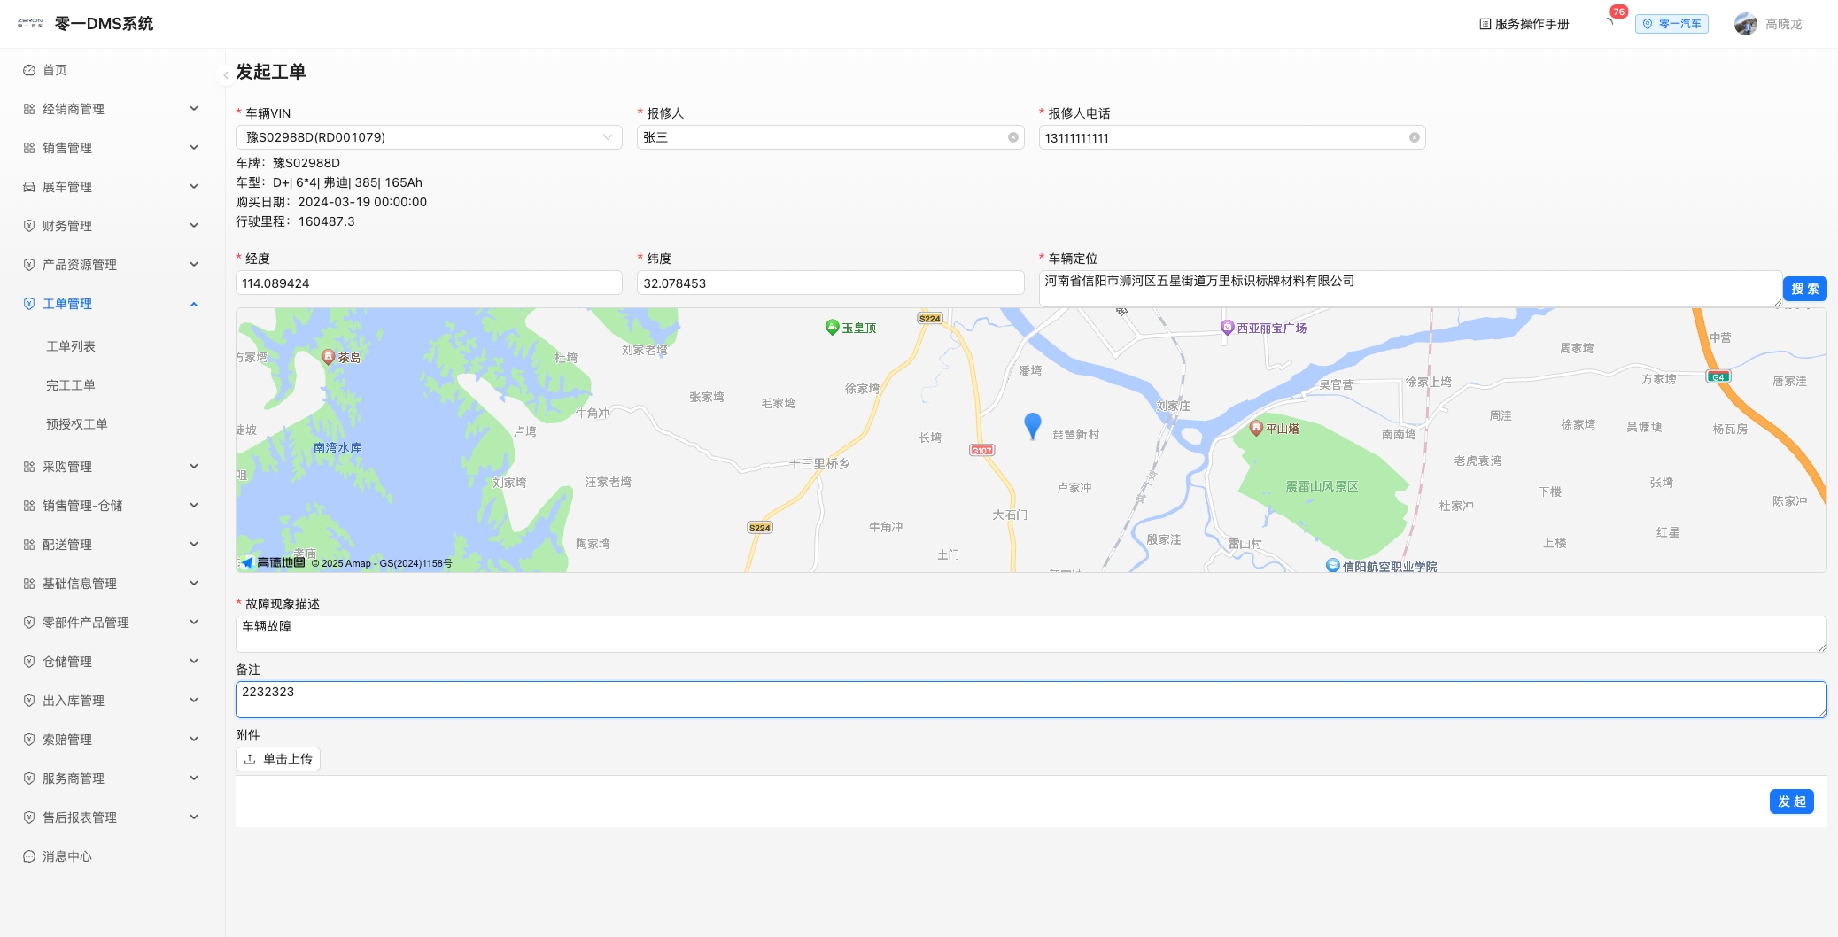Expand the 展车管理 menu chevron
Screen dimensions: 1838x937
pos(194,187)
